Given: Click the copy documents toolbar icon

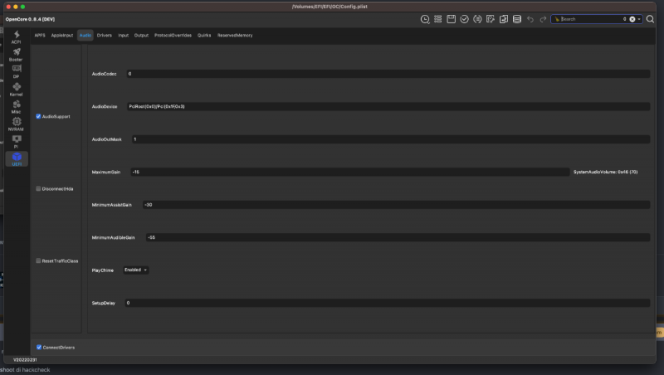Looking at the screenshot, I should [x=504, y=19].
